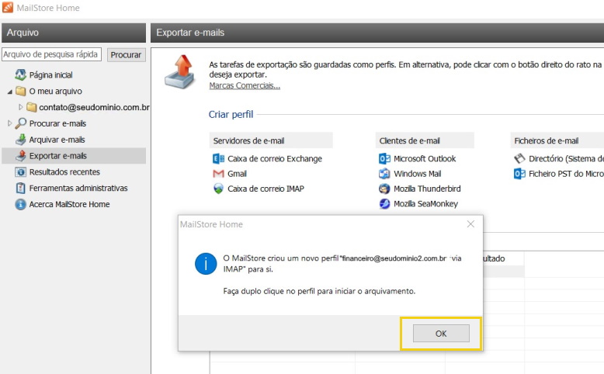604x374 pixels.
Task: Close the MailStore Home dialog
Action: pyautogui.click(x=470, y=224)
